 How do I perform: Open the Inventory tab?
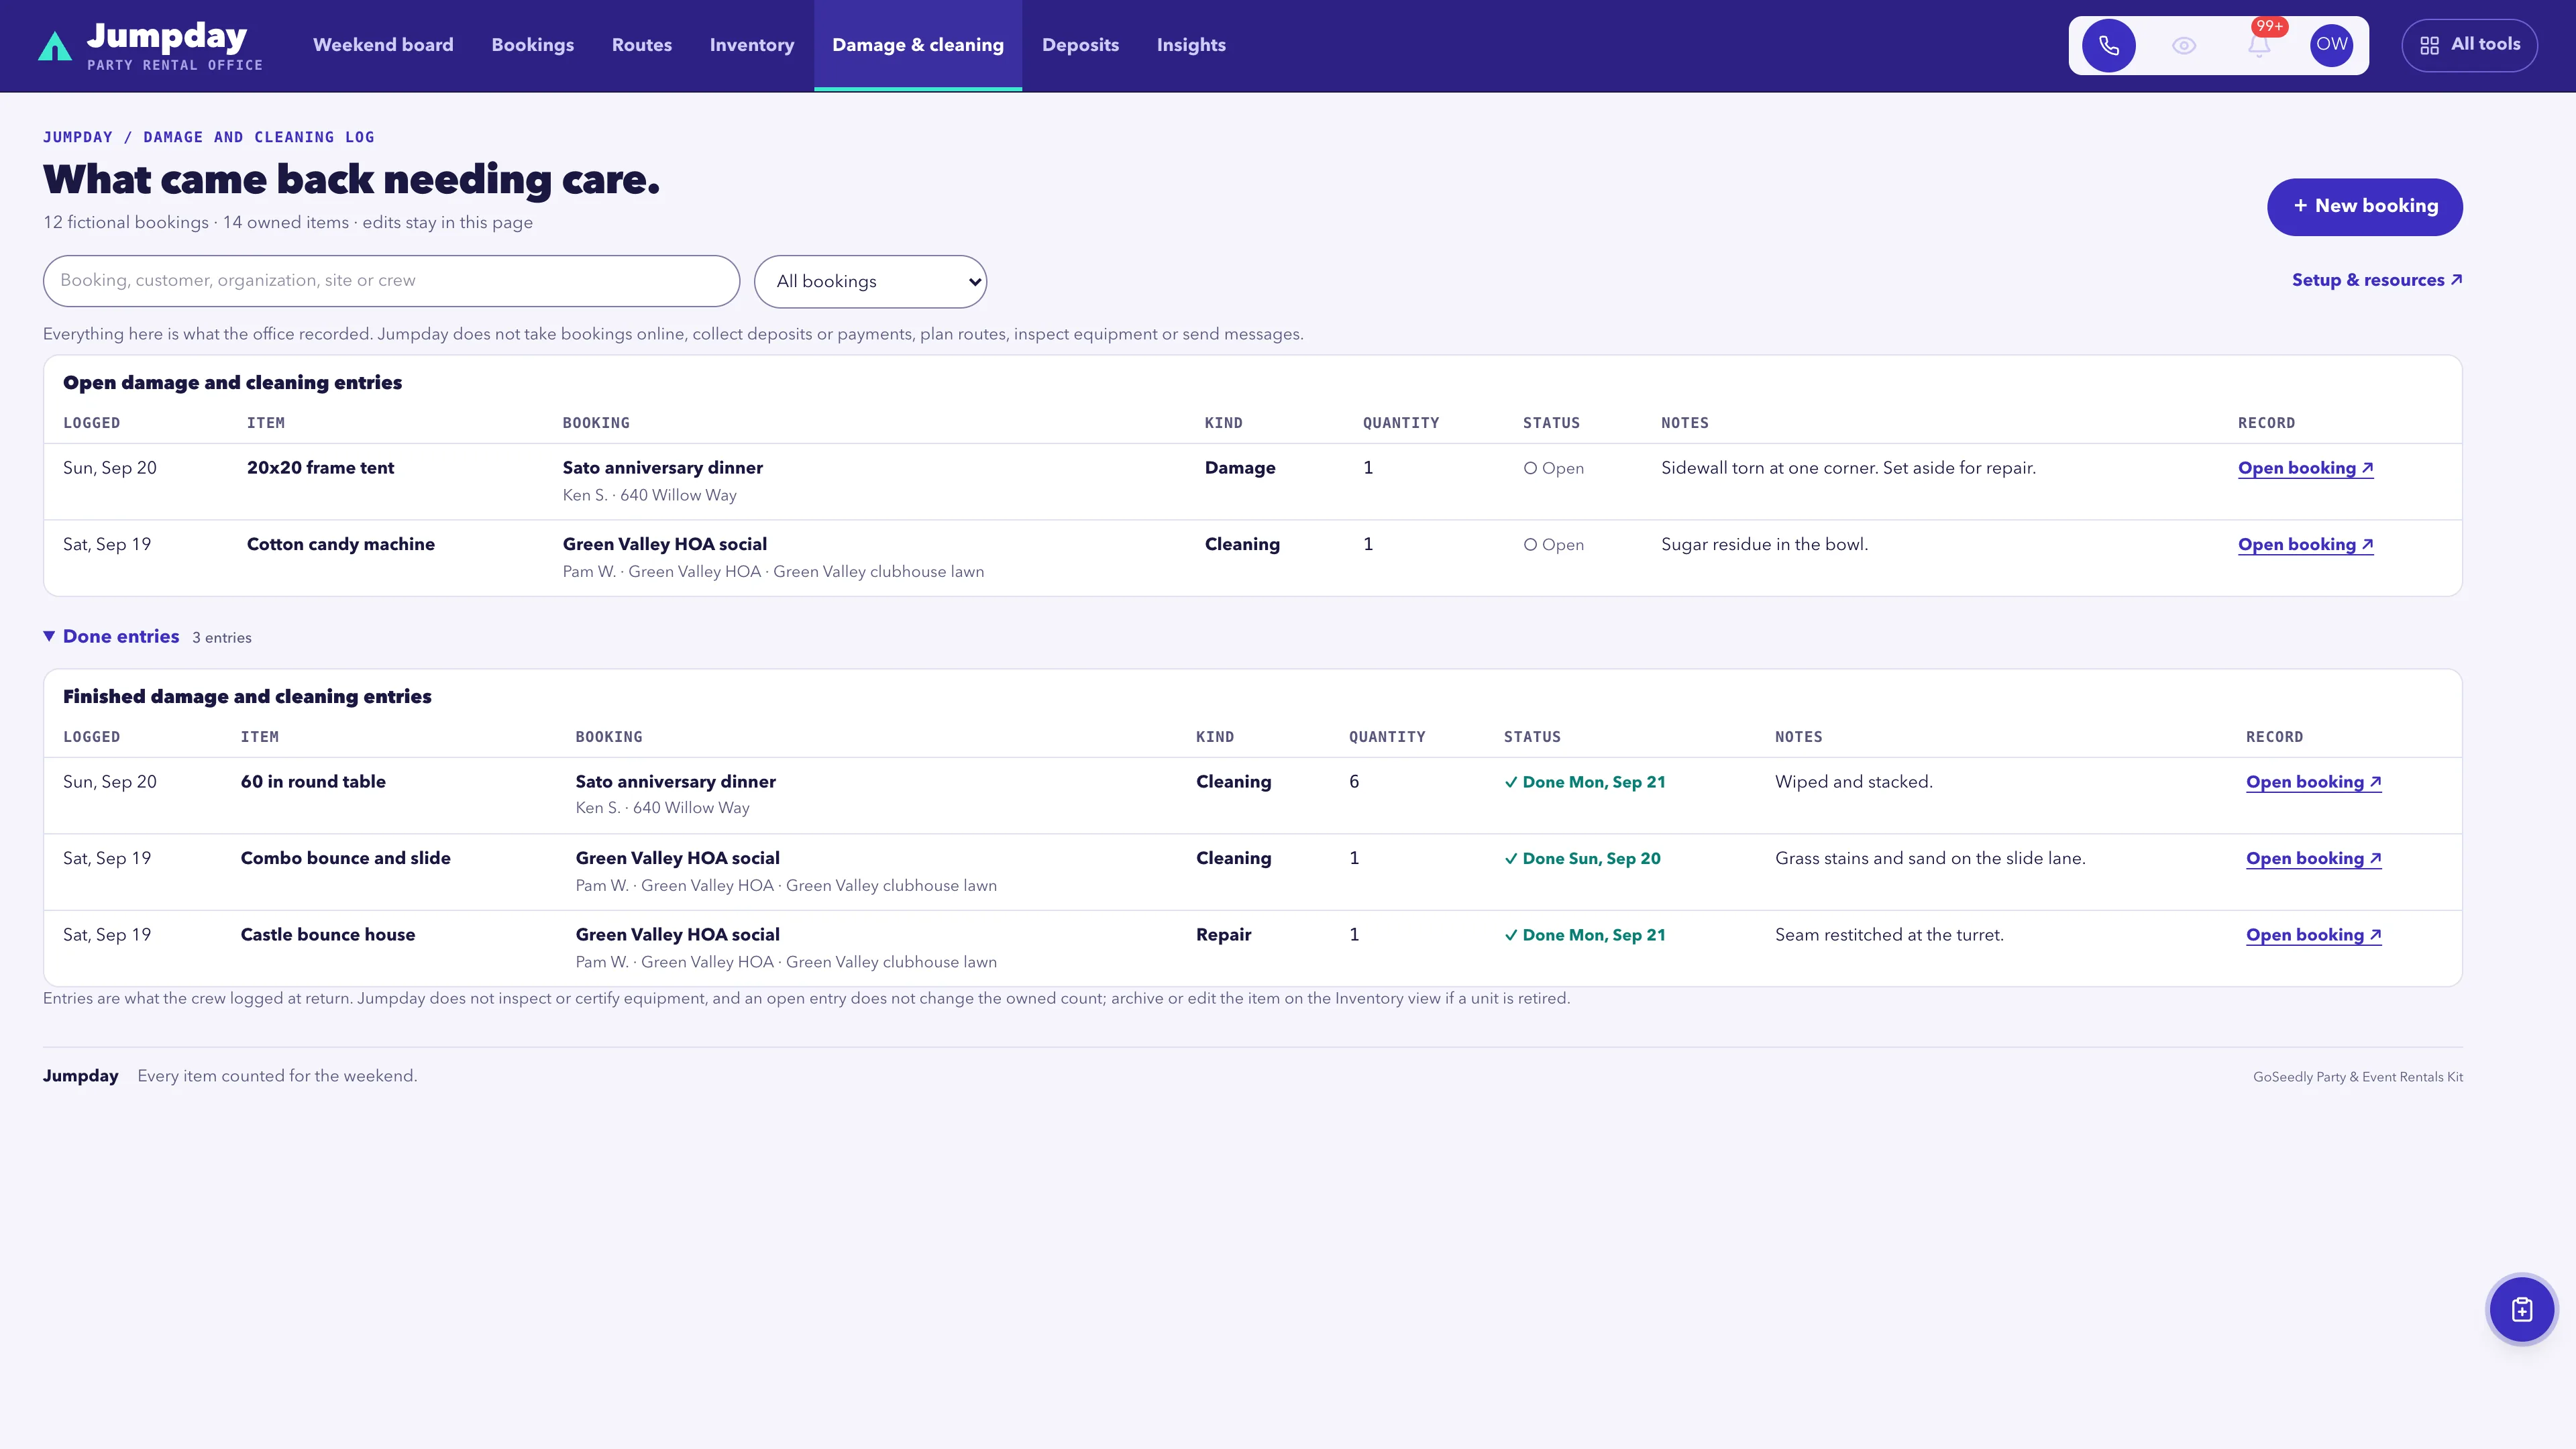click(752, 45)
